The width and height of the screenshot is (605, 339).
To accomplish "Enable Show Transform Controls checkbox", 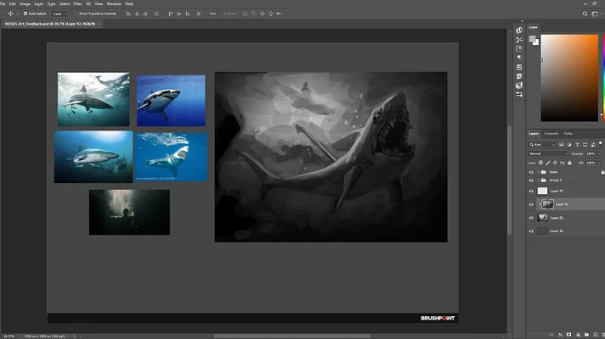I will (76, 14).
